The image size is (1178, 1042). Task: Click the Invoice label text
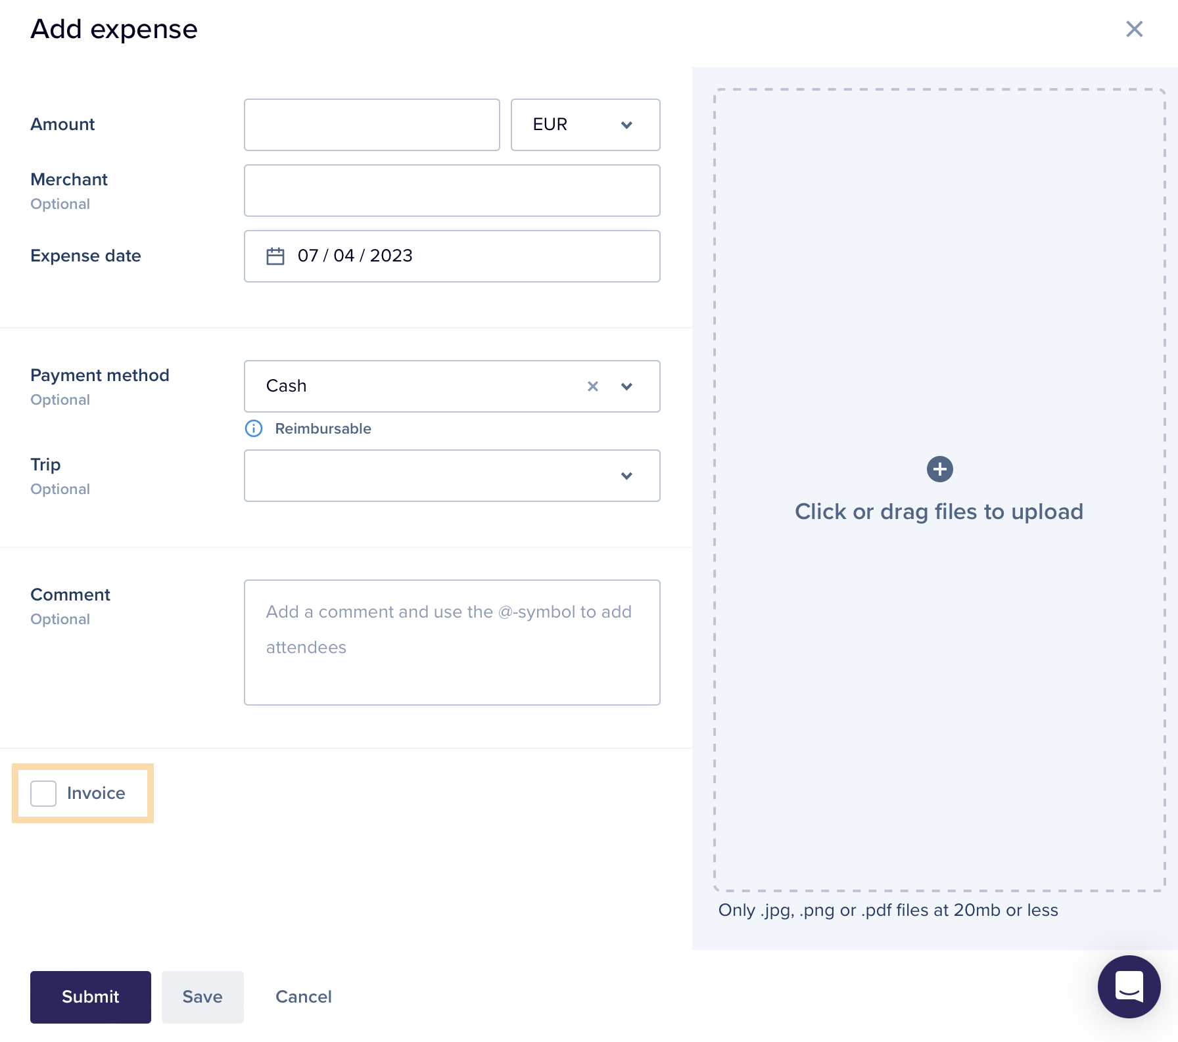[x=96, y=794]
